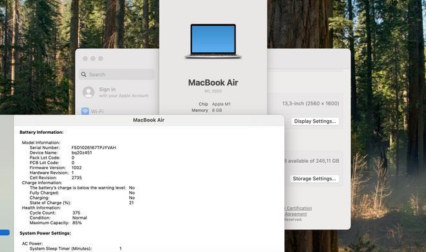
Task: Close the System Settings window
Action: tap(85, 59)
